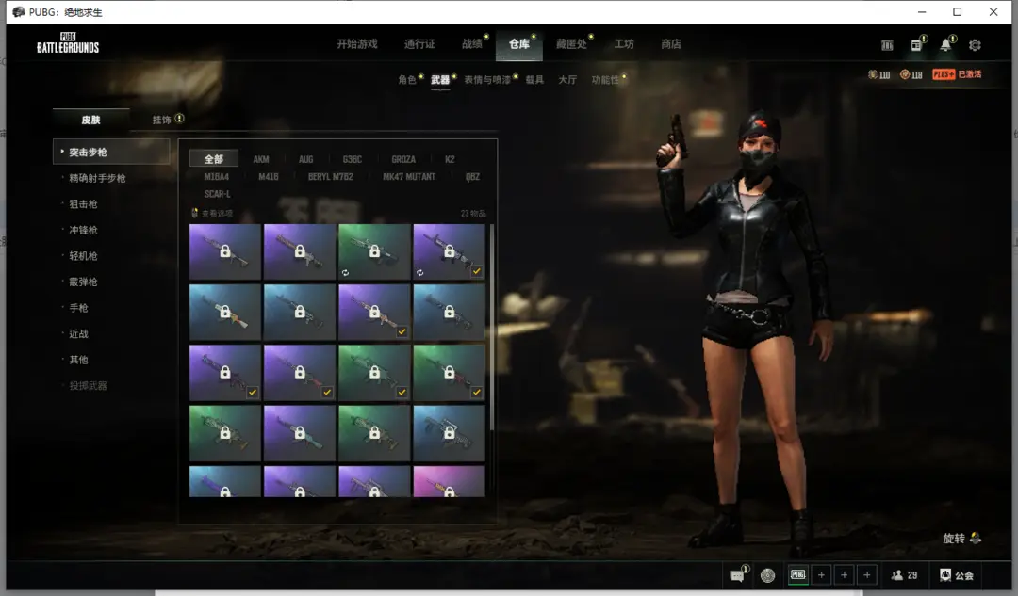Click the 118 BP currency icon
The image size is (1018, 596).
click(x=904, y=74)
